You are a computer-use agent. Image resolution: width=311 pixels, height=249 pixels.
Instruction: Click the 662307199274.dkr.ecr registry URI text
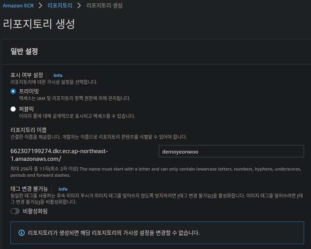point(59,155)
